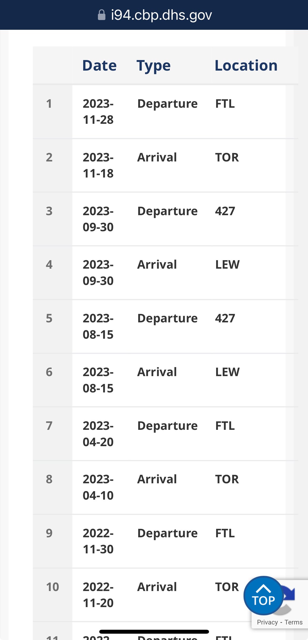
Task: Select row 1 date 2023-11-28
Action: (98, 111)
